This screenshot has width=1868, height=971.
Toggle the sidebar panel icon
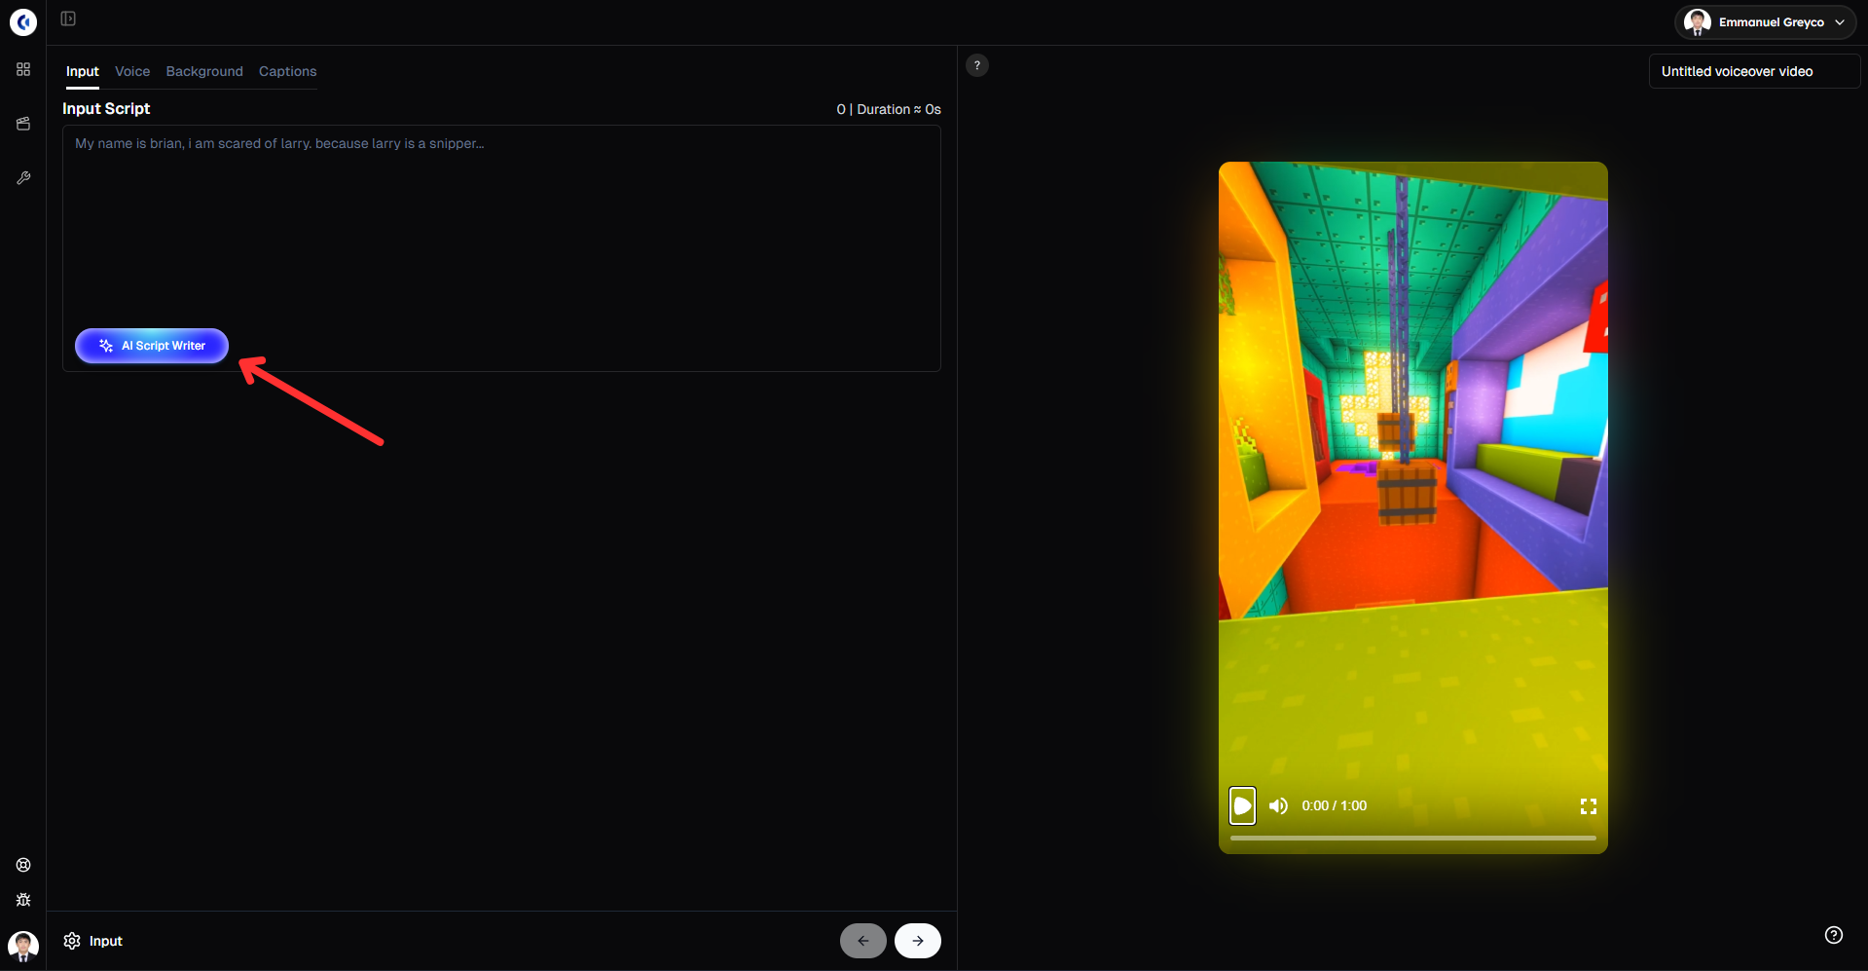68,19
